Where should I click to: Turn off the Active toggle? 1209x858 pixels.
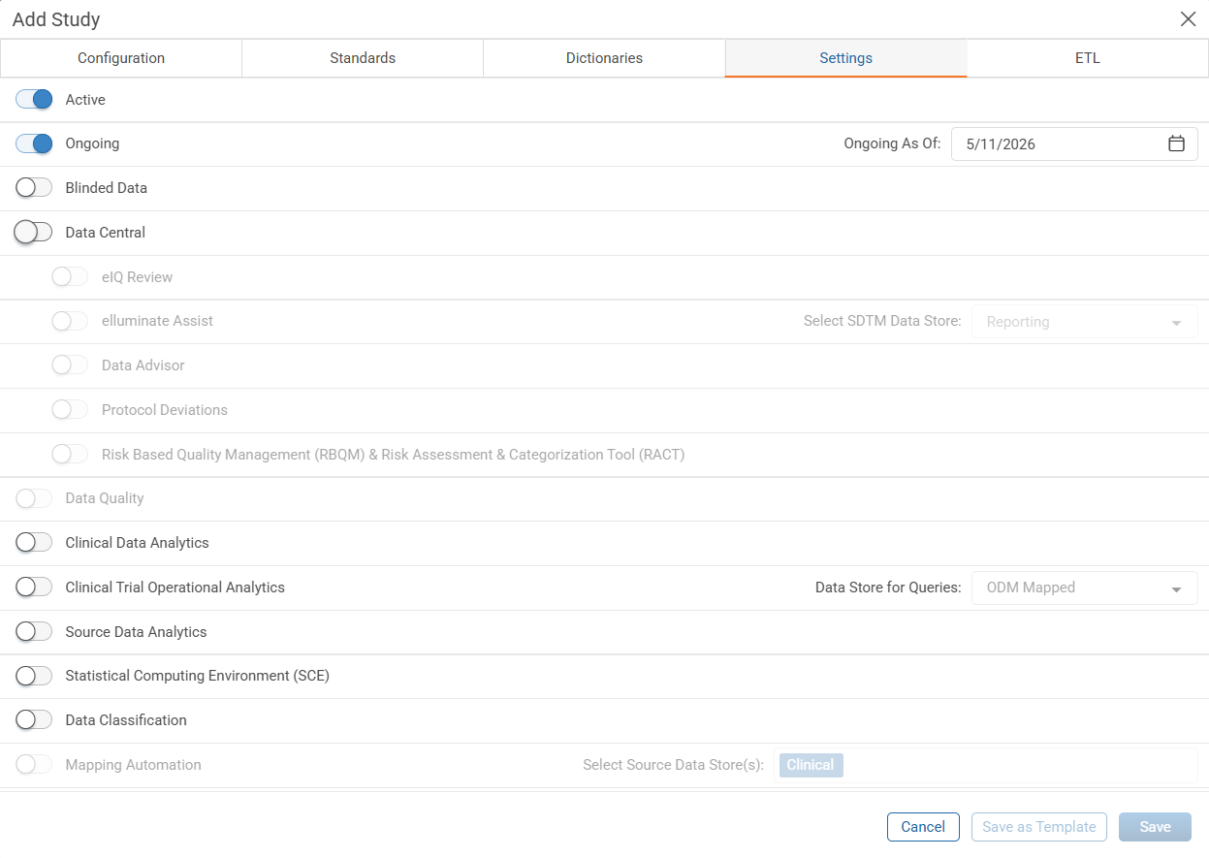coord(34,100)
